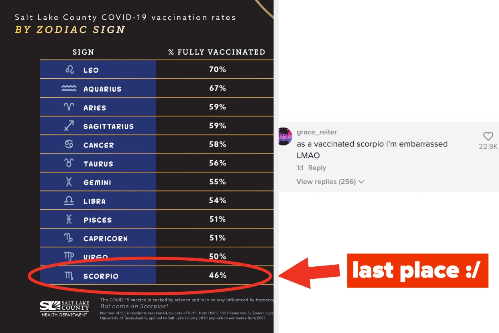This screenshot has height=333, width=499.
Task: Click the Libra scales symbol icon
Action: (69, 201)
